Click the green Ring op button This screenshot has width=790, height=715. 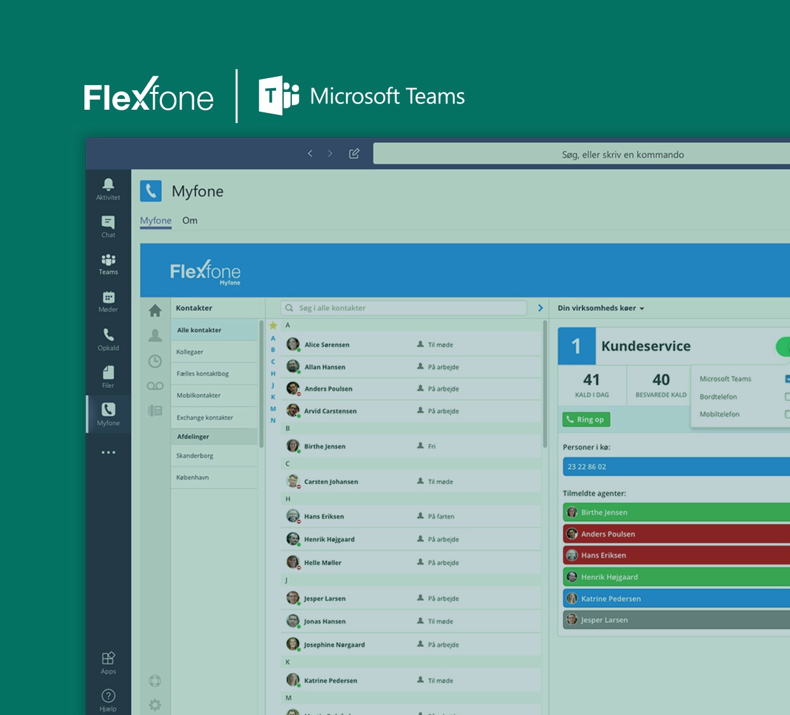[x=586, y=419]
